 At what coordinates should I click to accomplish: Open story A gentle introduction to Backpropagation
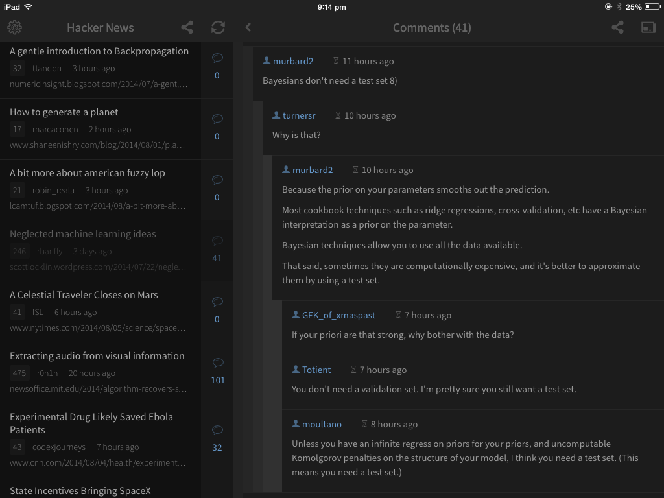coord(99,51)
